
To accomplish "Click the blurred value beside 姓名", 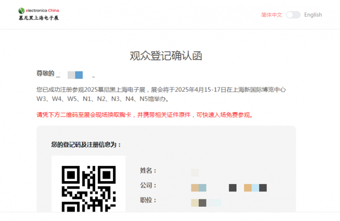I will tap(195, 172).
